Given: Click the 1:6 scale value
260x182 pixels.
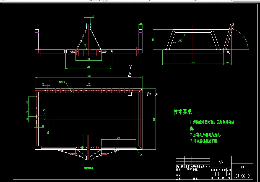Looking at the screenshot, I should (229, 174).
